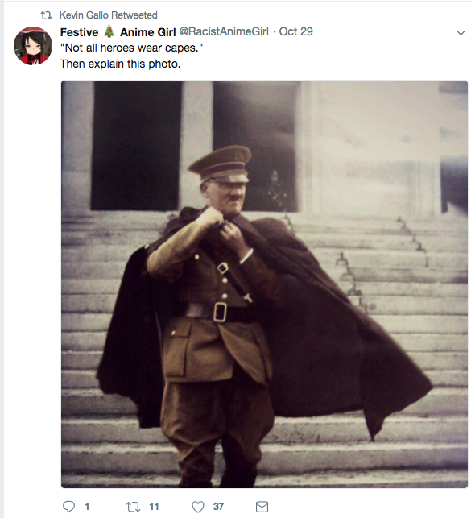Open the Oct 29 timestamp permalink
Image resolution: width=471 pixels, height=518 pixels.
[295, 31]
